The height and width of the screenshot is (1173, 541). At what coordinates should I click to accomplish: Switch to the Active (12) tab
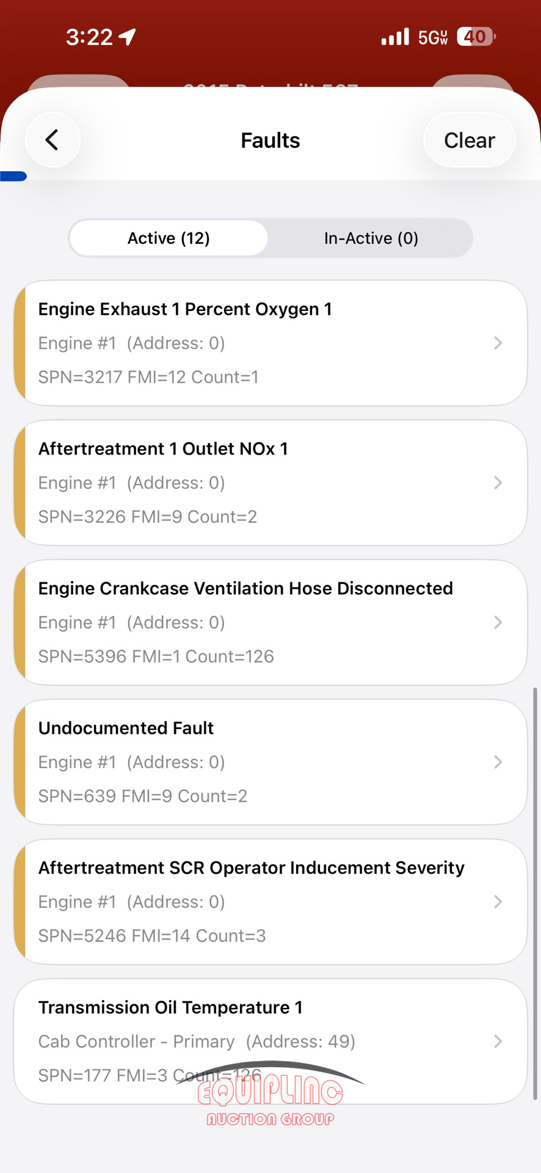click(169, 238)
